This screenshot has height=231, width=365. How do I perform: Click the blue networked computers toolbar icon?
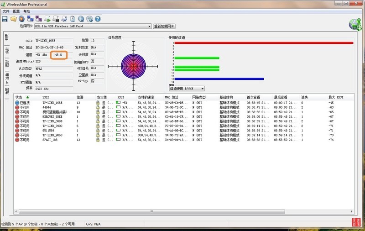pyautogui.click(x=30, y=19)
